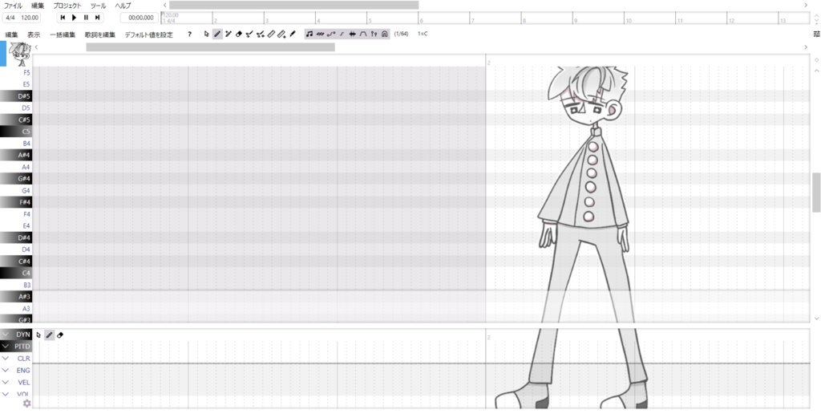The width and height of the screenshot is (821, 414).
Task: Toggle show phoneme envelope button
Action: (363, 34)
